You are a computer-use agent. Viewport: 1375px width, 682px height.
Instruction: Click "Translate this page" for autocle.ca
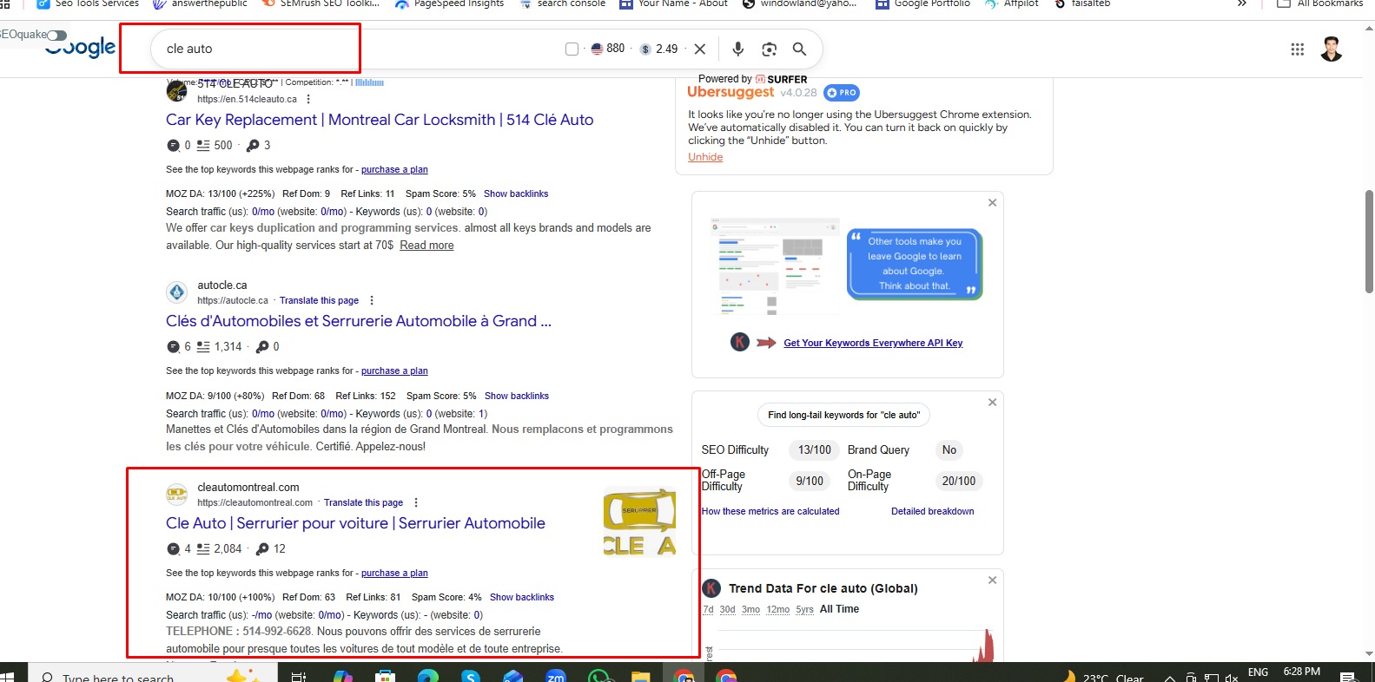[319, 300]
